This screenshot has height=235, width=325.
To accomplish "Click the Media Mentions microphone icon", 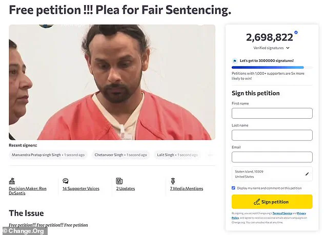I will tap(173, 181).
